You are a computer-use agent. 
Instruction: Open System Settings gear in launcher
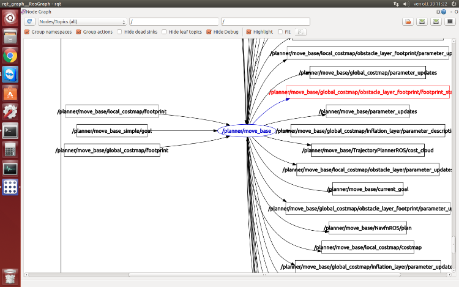(10, 112)
